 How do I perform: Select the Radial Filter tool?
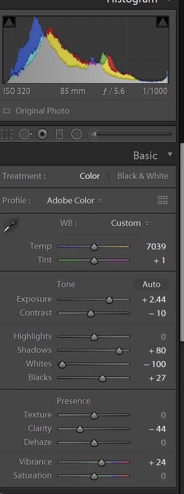76,134
